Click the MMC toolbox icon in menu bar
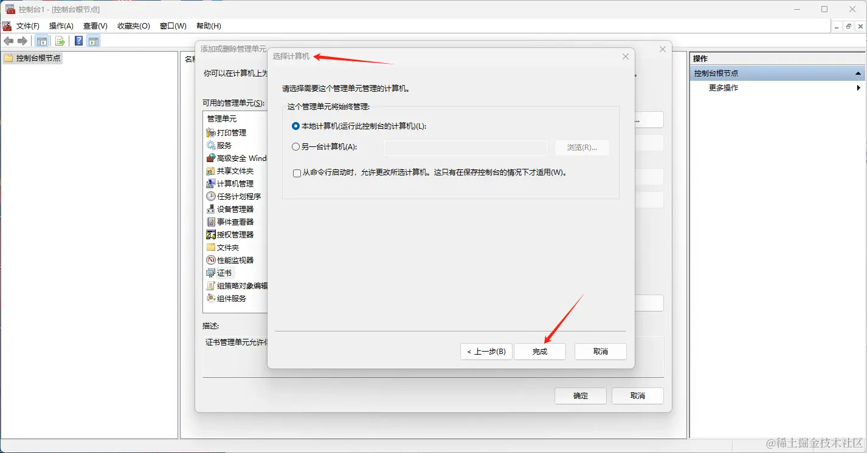Image resolution: width=867 pixels, height=453 pixels. click(7, 26)
